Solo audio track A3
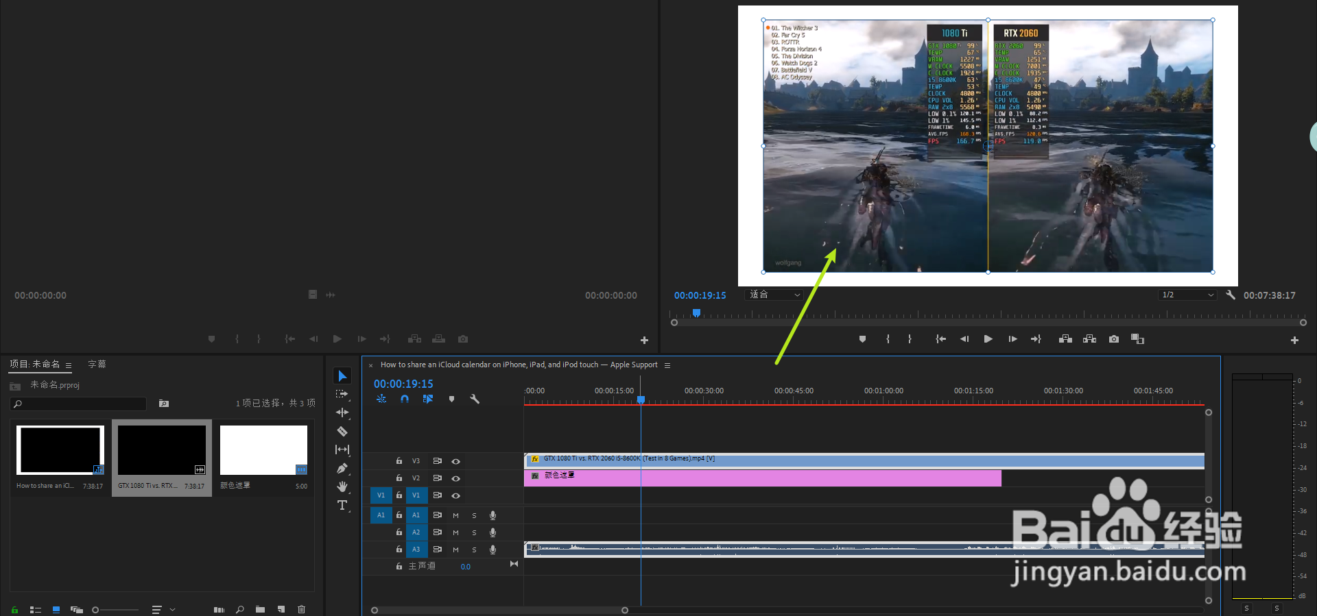The height and width of the screenshot is (616, 1317). pyautogui.click(x=474, y=550)
